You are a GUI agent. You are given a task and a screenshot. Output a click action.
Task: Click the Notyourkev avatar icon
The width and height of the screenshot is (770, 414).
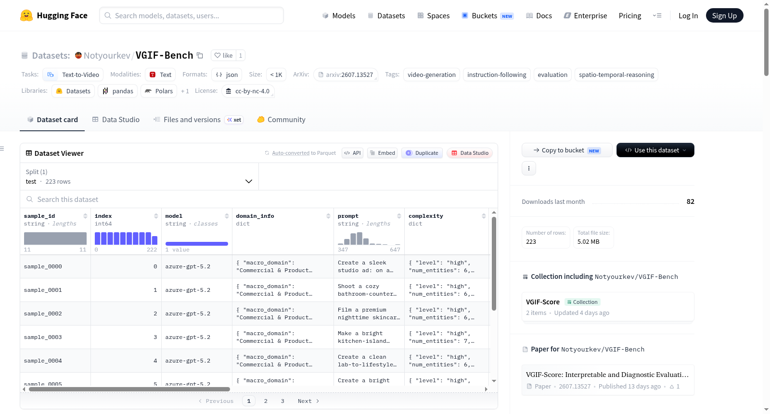tap(78, 55)
